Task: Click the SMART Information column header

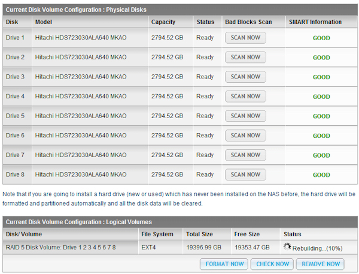Action: [x=315, y=22]
